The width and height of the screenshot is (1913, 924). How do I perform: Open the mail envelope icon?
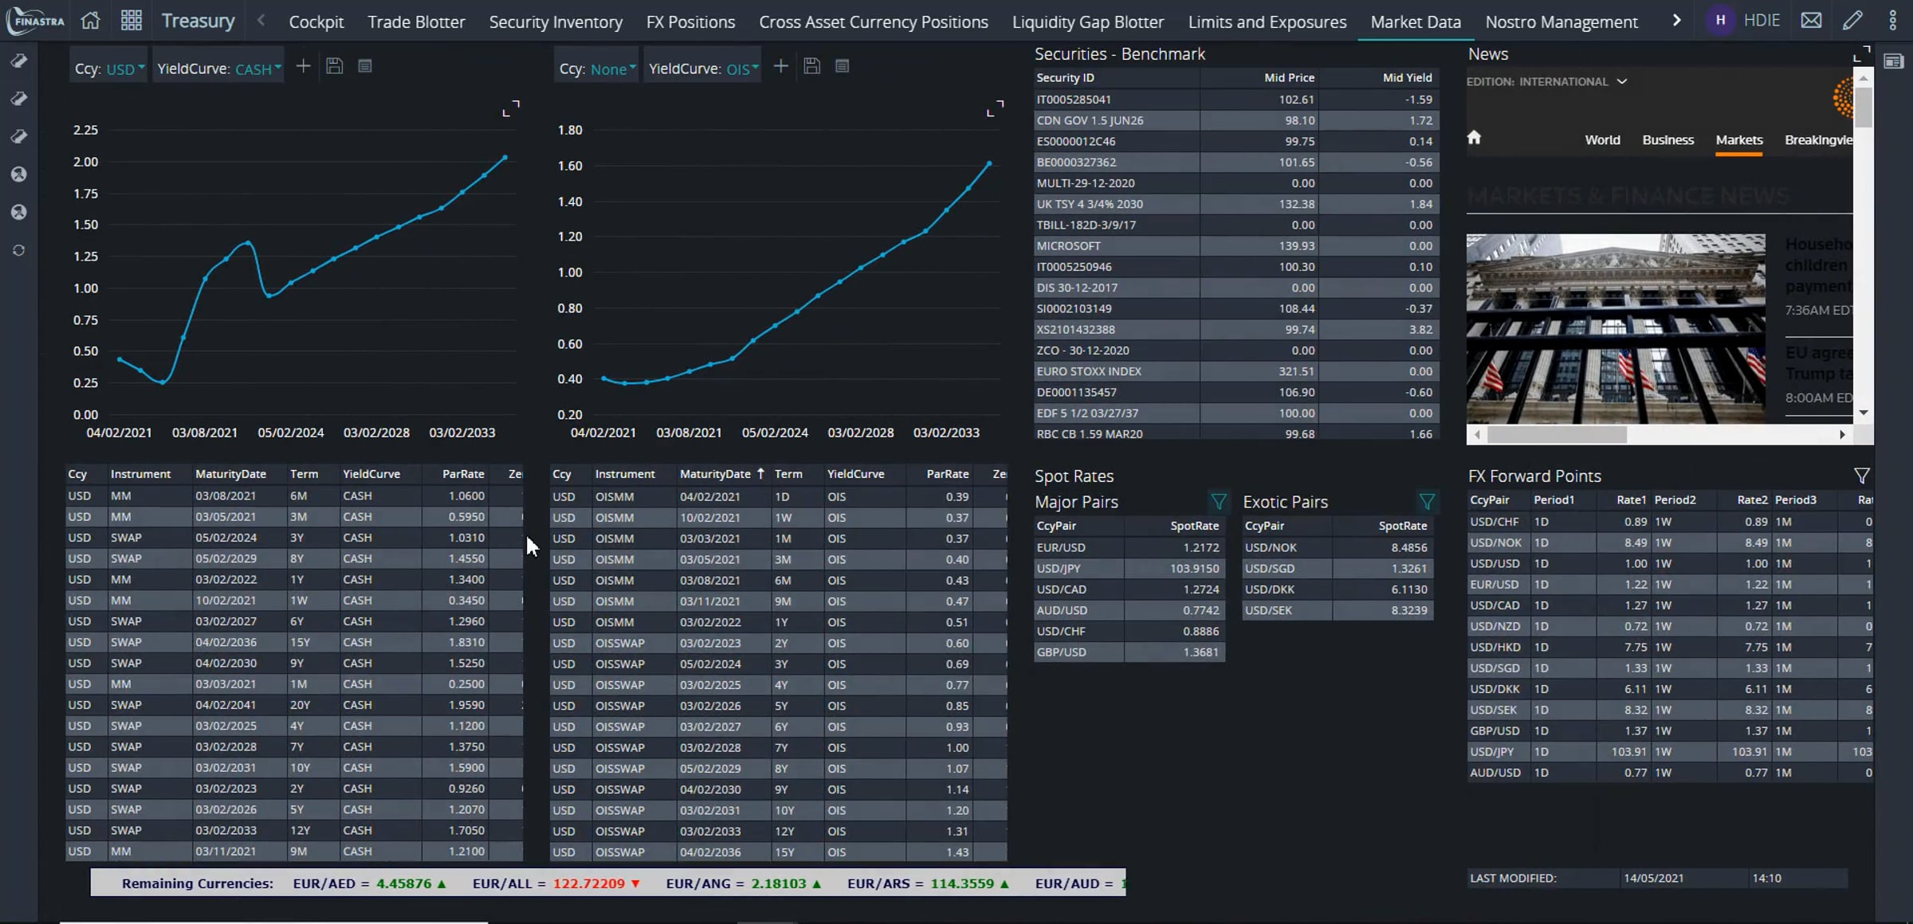tap(1811, 21)
